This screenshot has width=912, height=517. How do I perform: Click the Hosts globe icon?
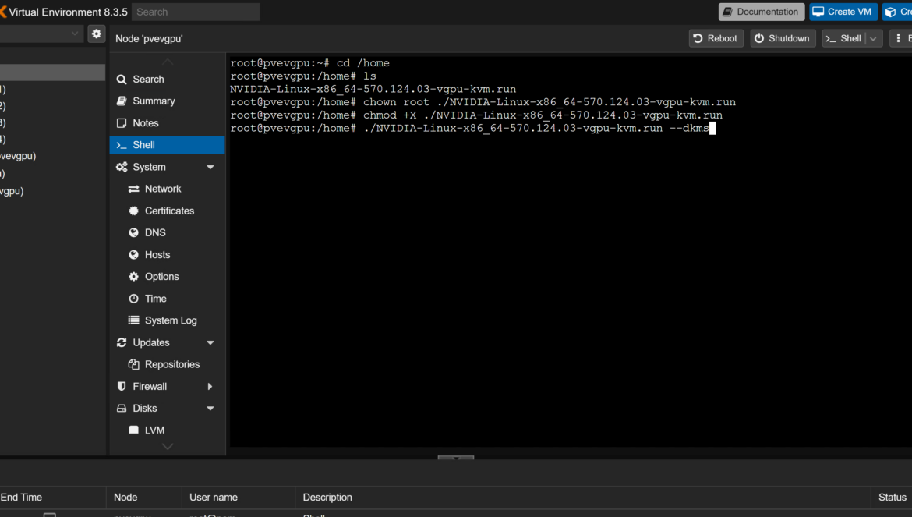[134, 255]
